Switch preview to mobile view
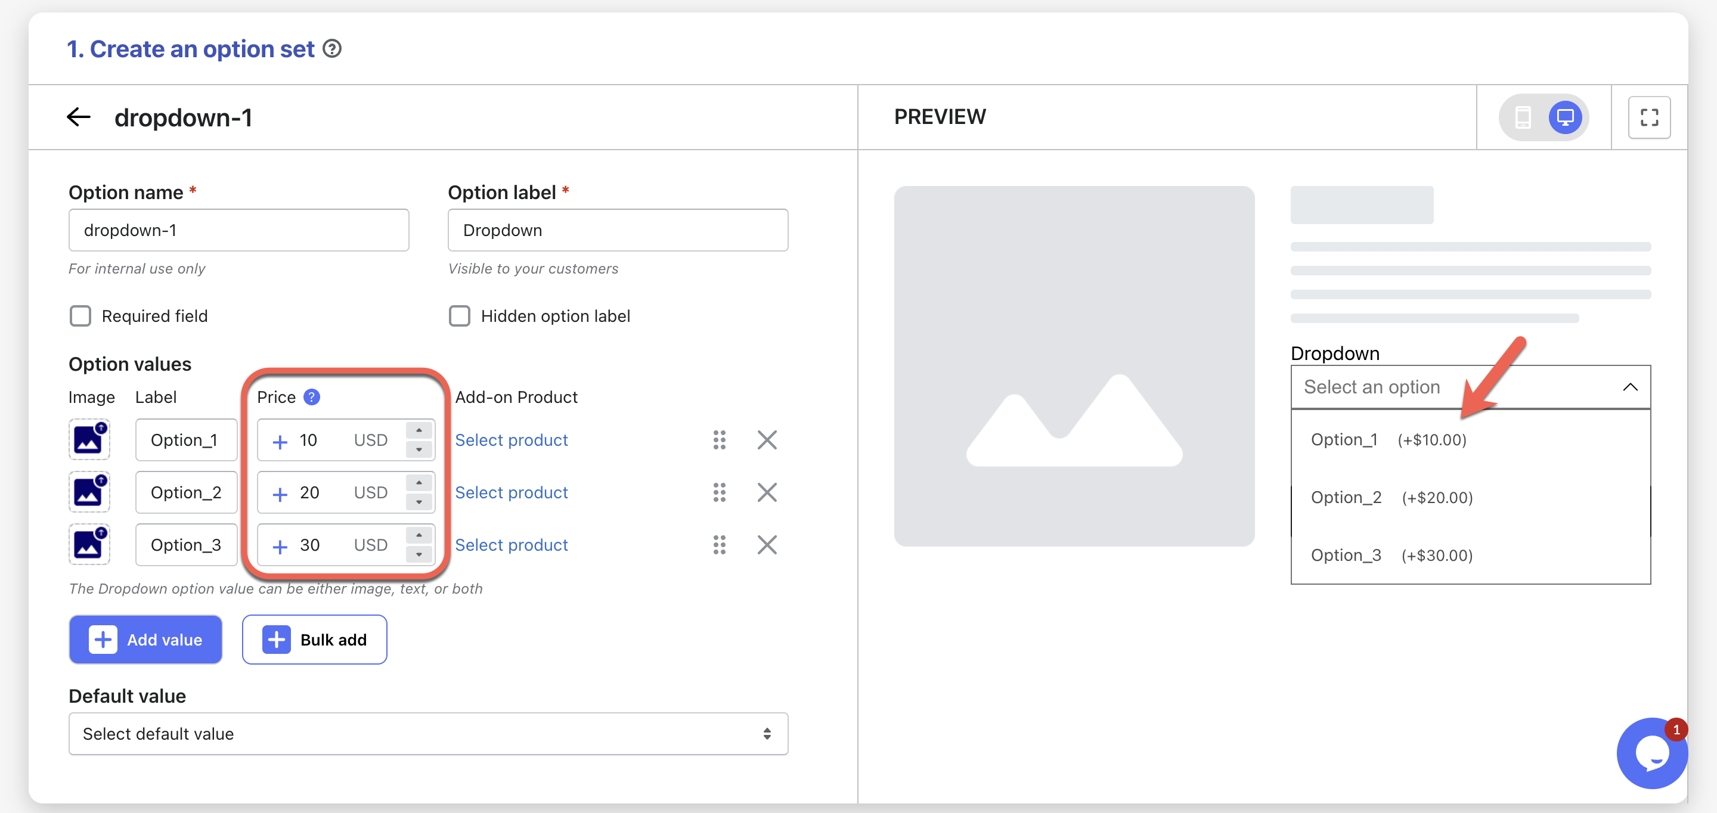The height and width of the screenshot is (813, 1717). pos(1523,117)
